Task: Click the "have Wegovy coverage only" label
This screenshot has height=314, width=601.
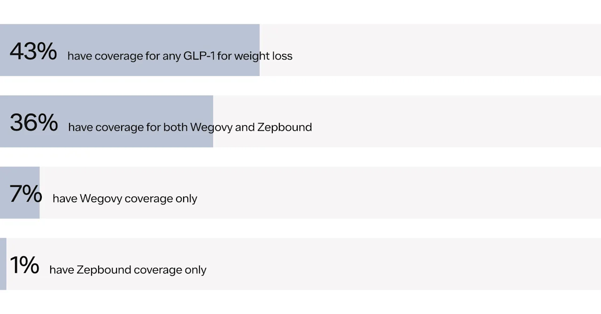Action: click(125, 199)
